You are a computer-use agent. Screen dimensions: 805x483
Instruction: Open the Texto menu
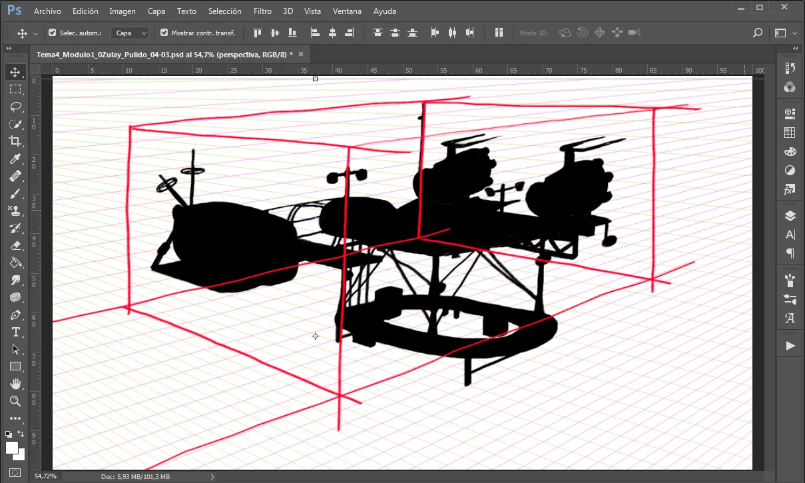(x=187, y=11)
